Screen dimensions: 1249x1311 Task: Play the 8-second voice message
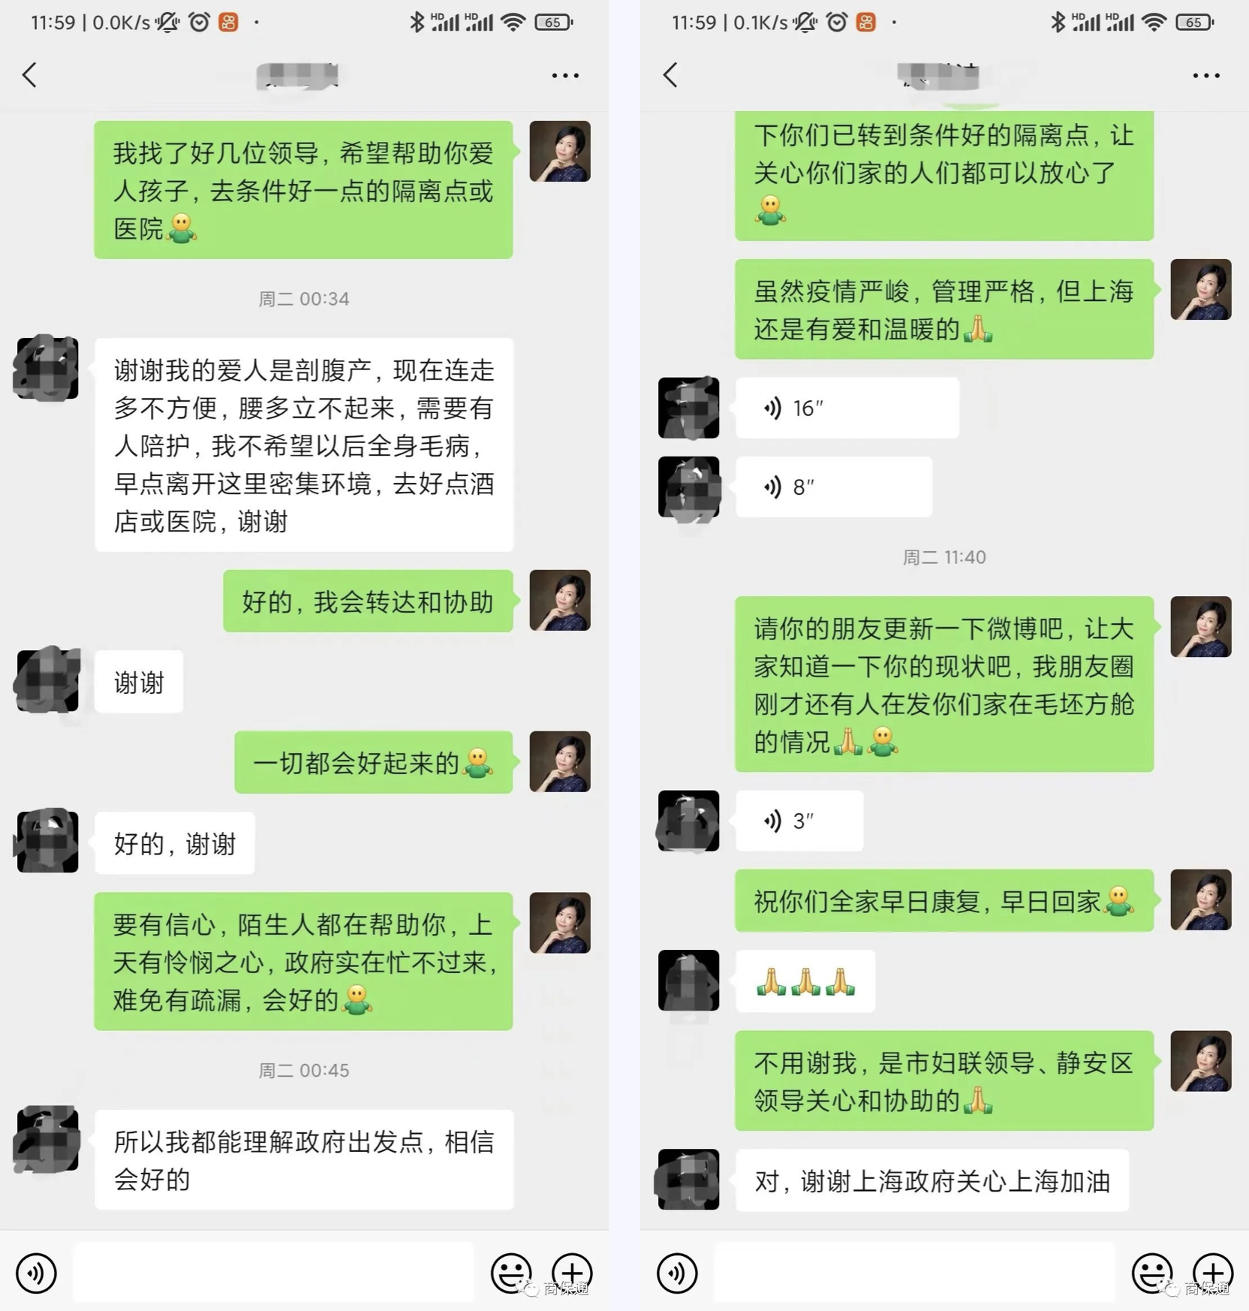point(834,487)
